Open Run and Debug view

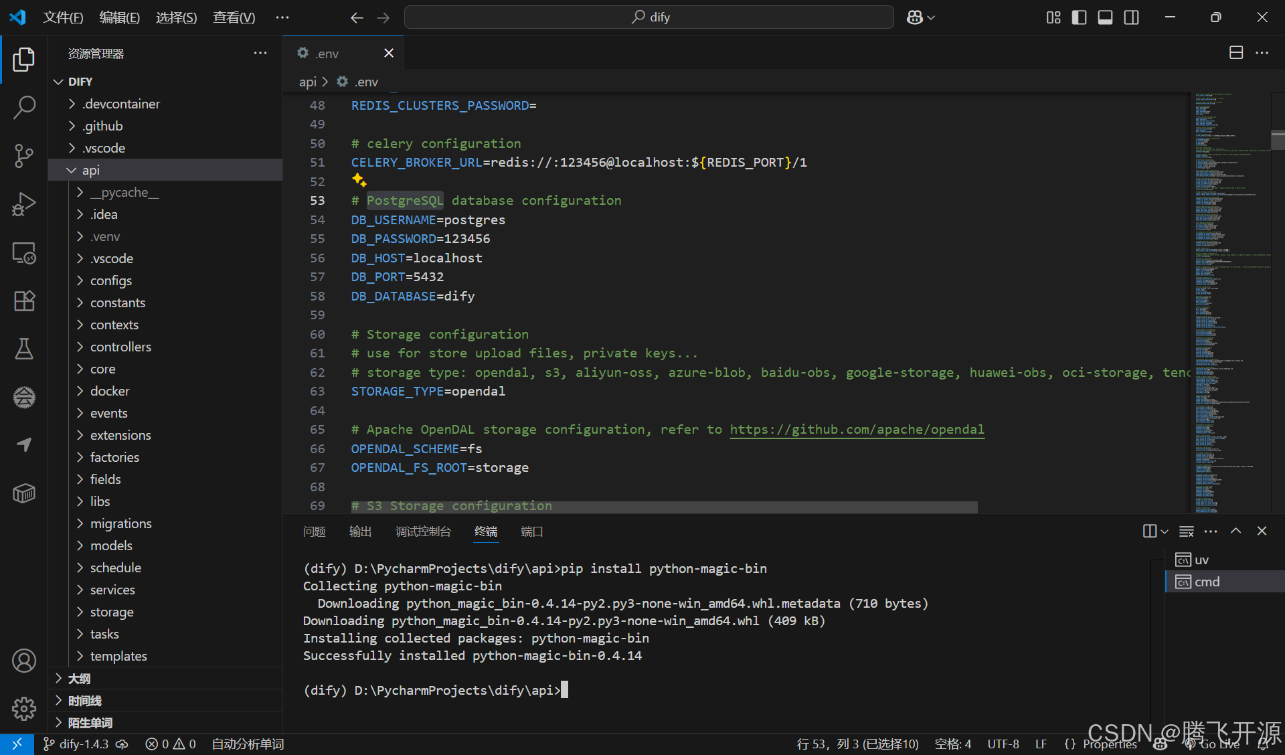(x=24, y=204)
